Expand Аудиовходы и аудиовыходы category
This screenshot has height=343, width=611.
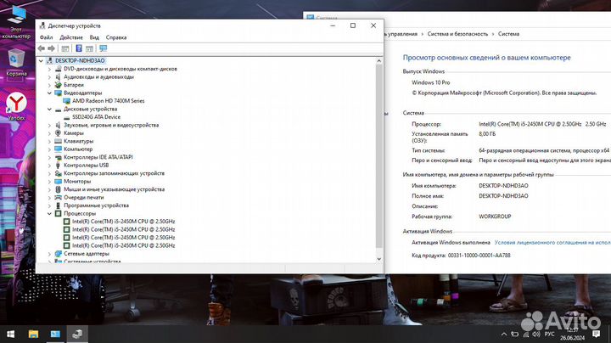coord(49,76)
